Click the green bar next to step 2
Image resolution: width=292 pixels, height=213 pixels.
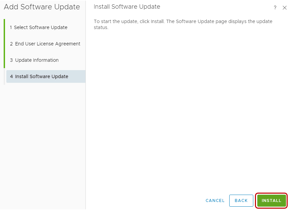pos(4,44)
